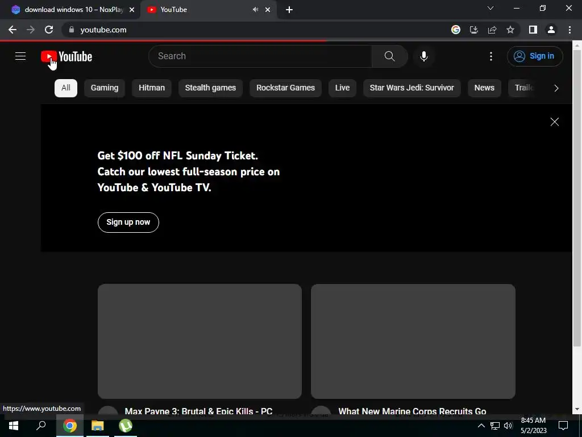Open Chrome three-dot menu

(569, 30)
